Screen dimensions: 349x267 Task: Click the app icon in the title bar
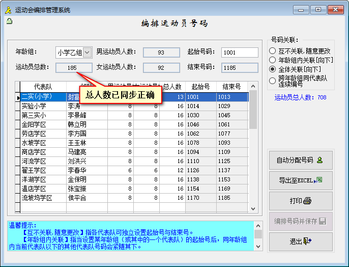8,10
